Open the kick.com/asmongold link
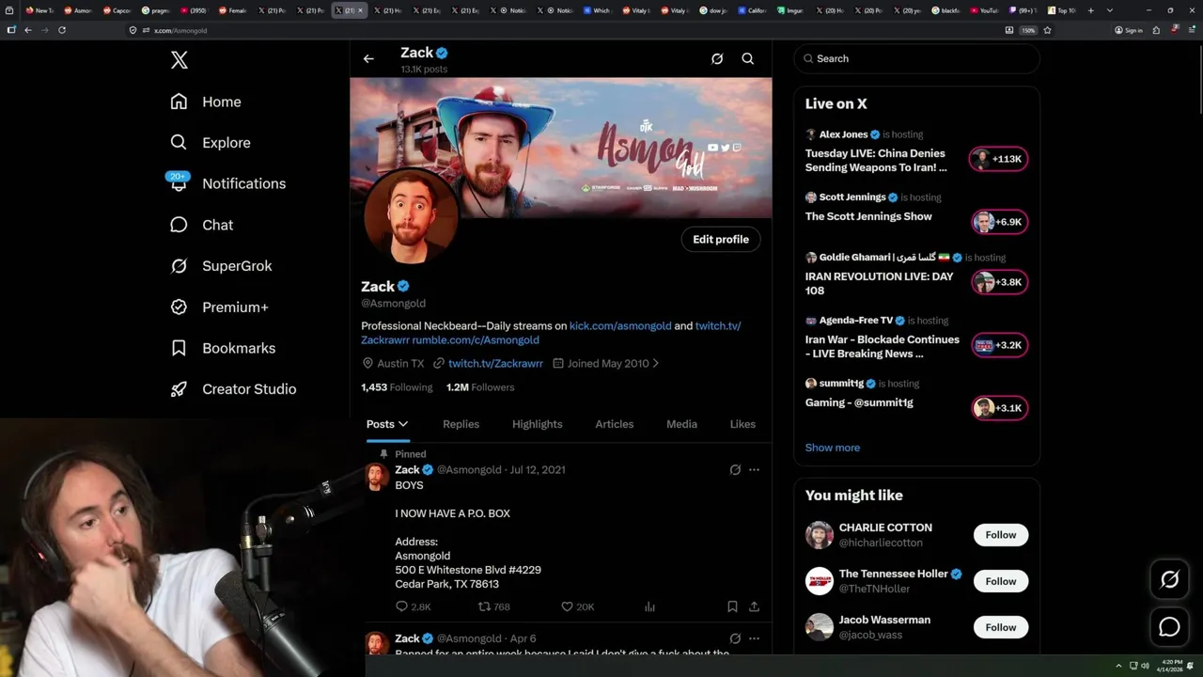This screenshot has height=677, width=1203. coord(620,326)
